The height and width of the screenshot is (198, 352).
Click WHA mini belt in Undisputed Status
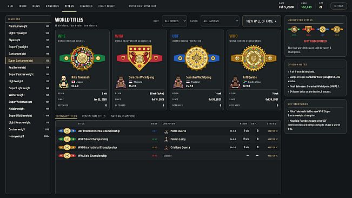coord(308,29)
